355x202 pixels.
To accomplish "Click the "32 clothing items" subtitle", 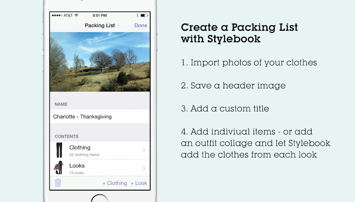I will click(84, 155).
